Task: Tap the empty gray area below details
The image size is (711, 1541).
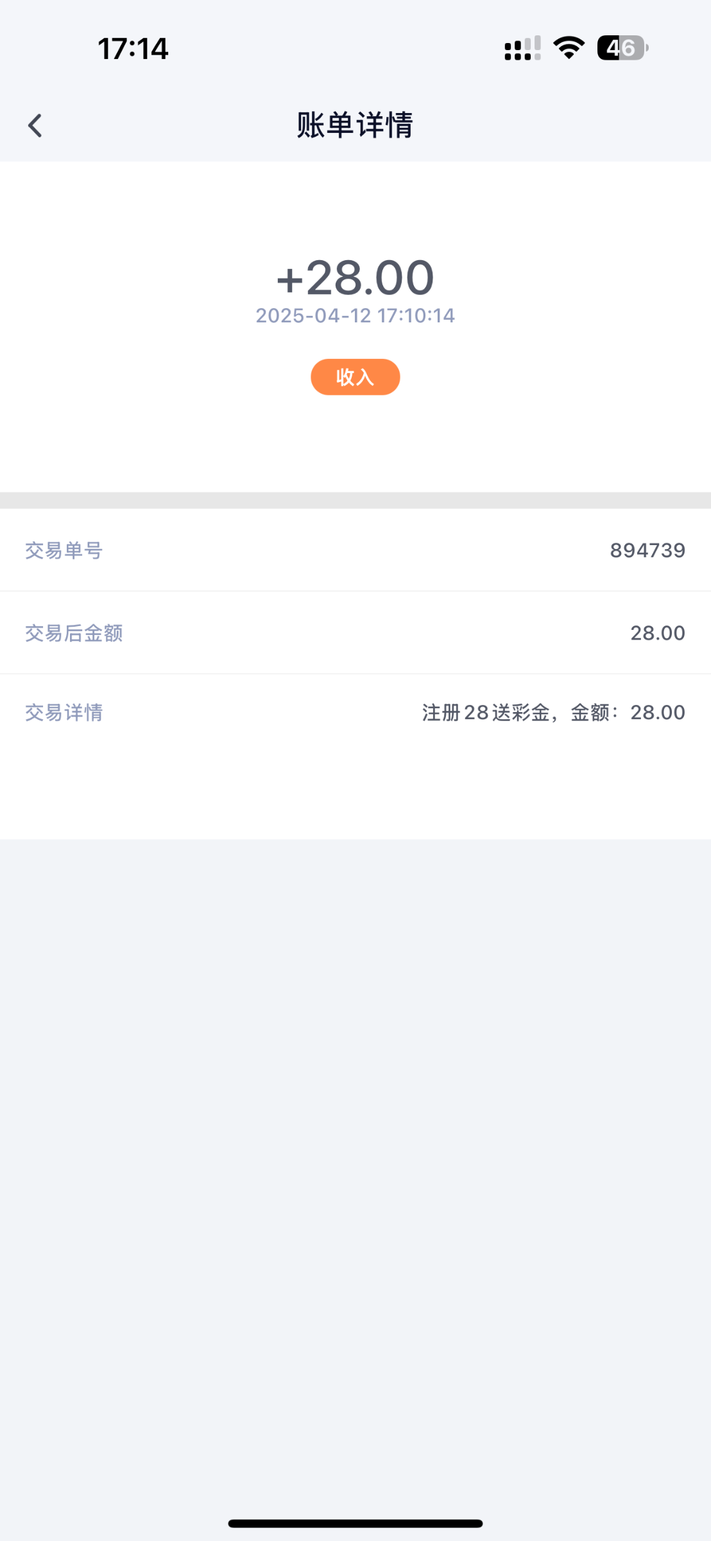Action: coord(355,1156)
